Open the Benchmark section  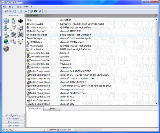pyautogui.click(x=13, y=126)
